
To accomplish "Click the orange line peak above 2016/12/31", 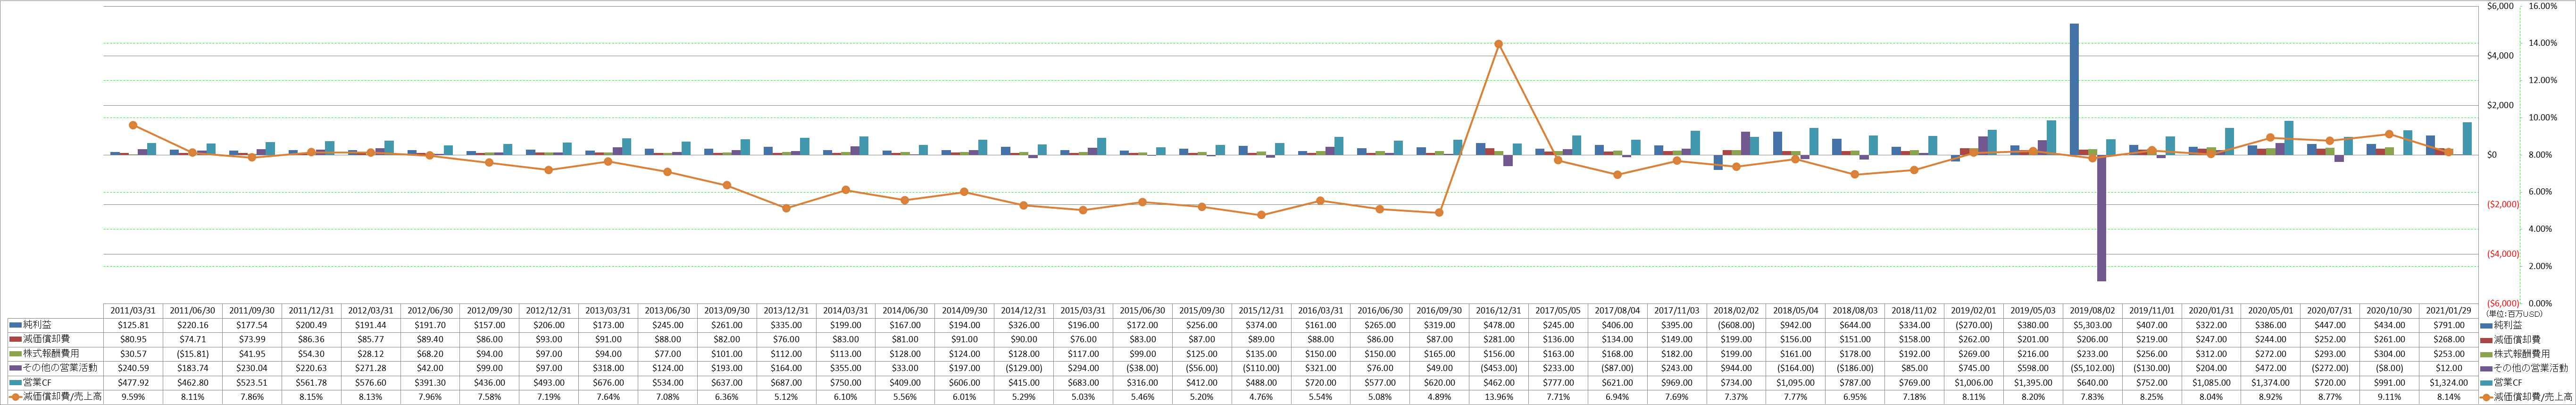I will coord(1498,44).
